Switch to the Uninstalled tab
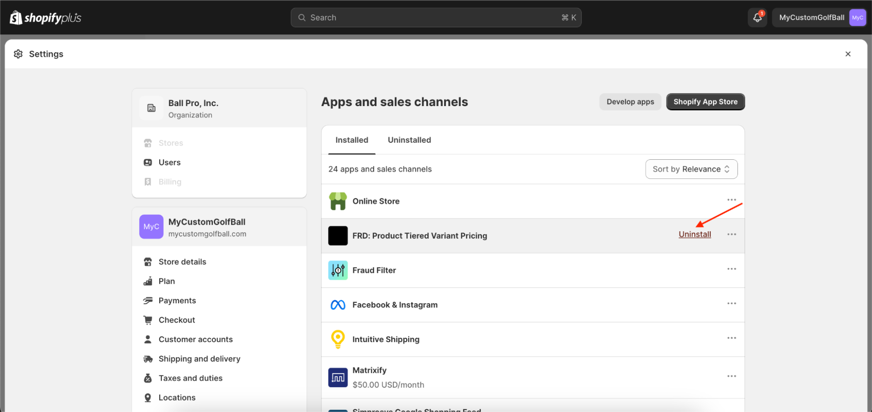Screen dimensions: 872x412 (409, 140)
